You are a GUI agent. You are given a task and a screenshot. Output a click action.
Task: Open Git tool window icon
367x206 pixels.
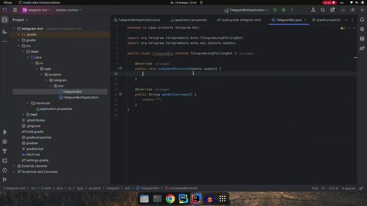[5, 180]
